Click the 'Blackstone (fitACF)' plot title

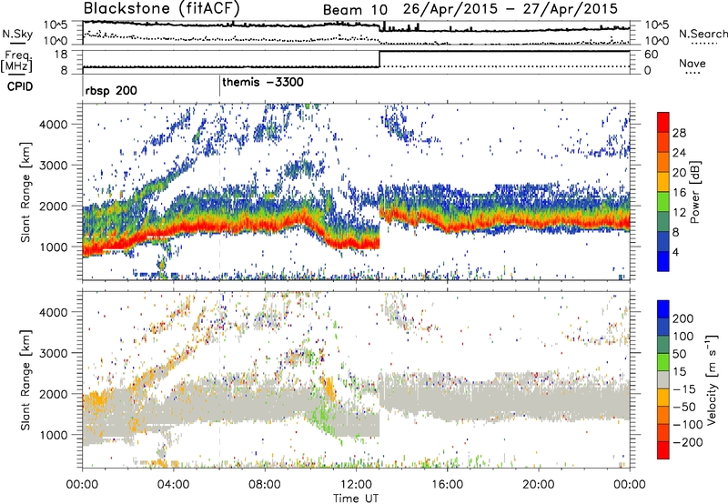[162, 8]
